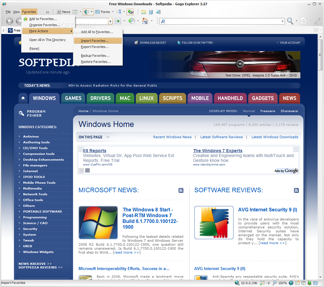Click the new window star icon in status bar
Viewport: 324px width, 287px height.
tap(297, 283)
